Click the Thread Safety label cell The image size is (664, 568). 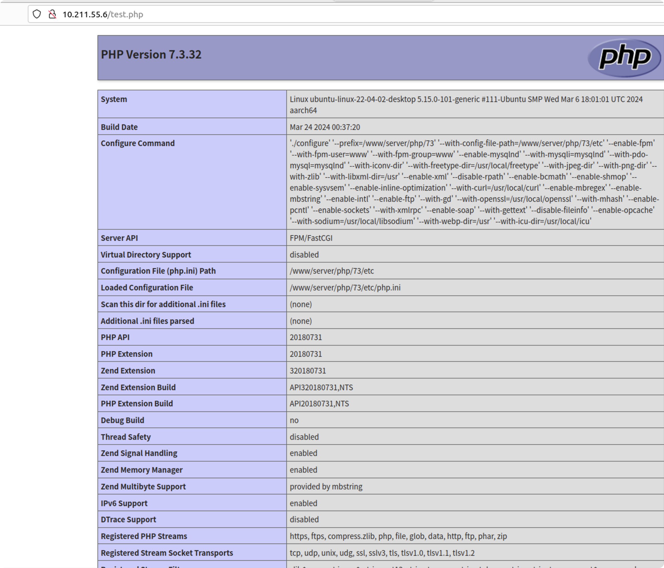pos(126,437)
